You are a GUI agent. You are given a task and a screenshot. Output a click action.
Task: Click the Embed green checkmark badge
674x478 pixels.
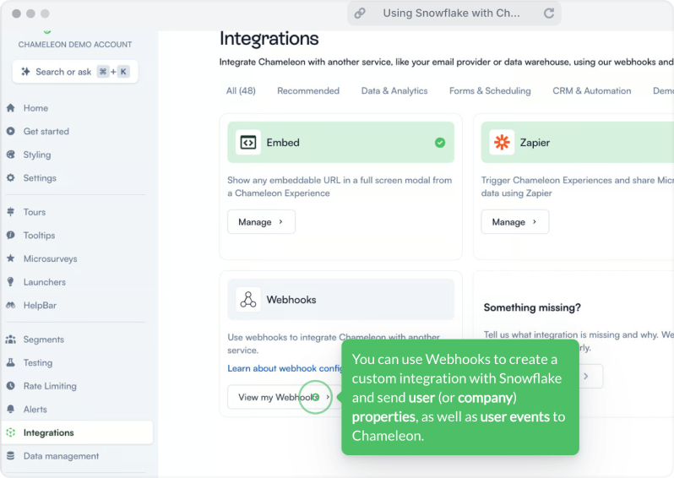[x=440, y=142]
